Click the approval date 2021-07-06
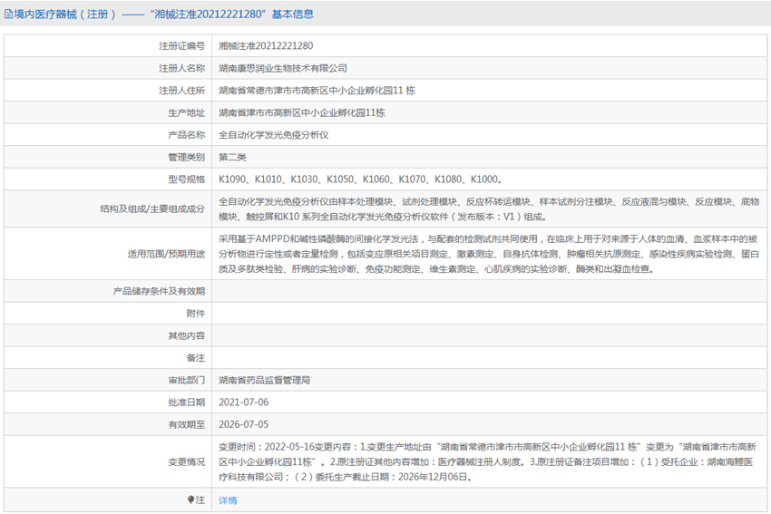The width and height of the screenshot is (771, 514). coord(244,402)
